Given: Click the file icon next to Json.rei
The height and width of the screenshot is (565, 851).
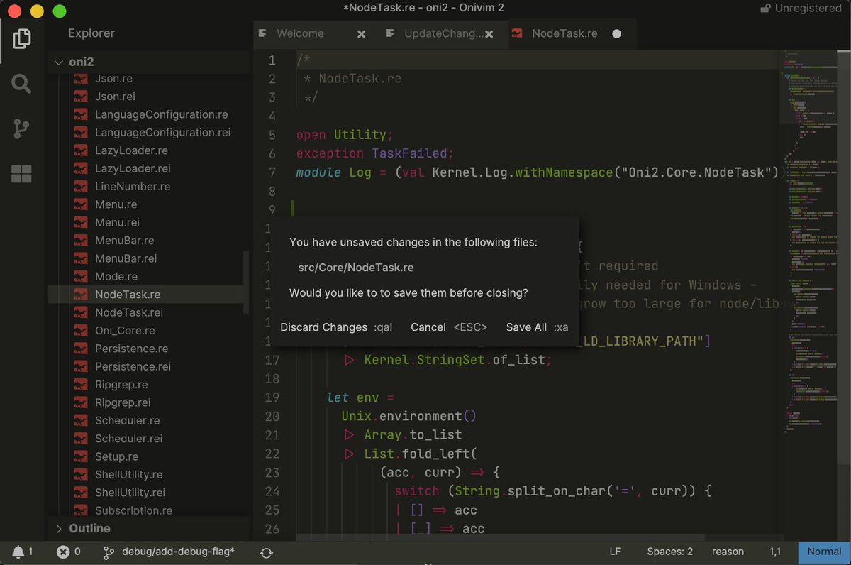Looking at the screenshot, I should point(82,97).
